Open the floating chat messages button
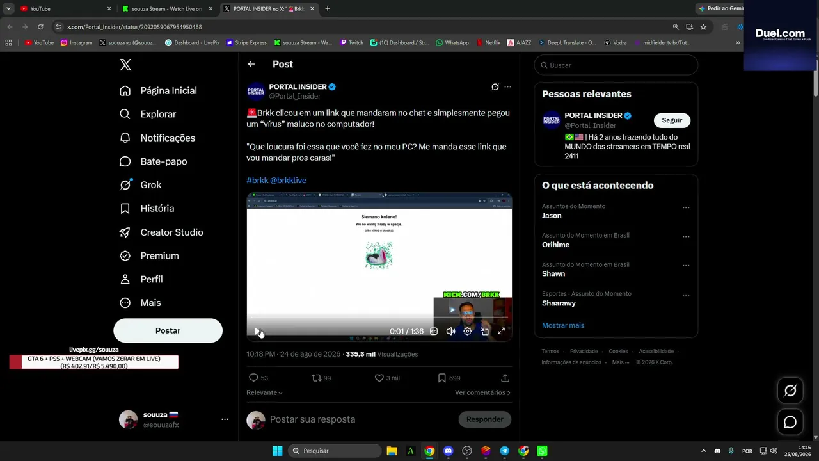819x461 pixels. [790, 423]
